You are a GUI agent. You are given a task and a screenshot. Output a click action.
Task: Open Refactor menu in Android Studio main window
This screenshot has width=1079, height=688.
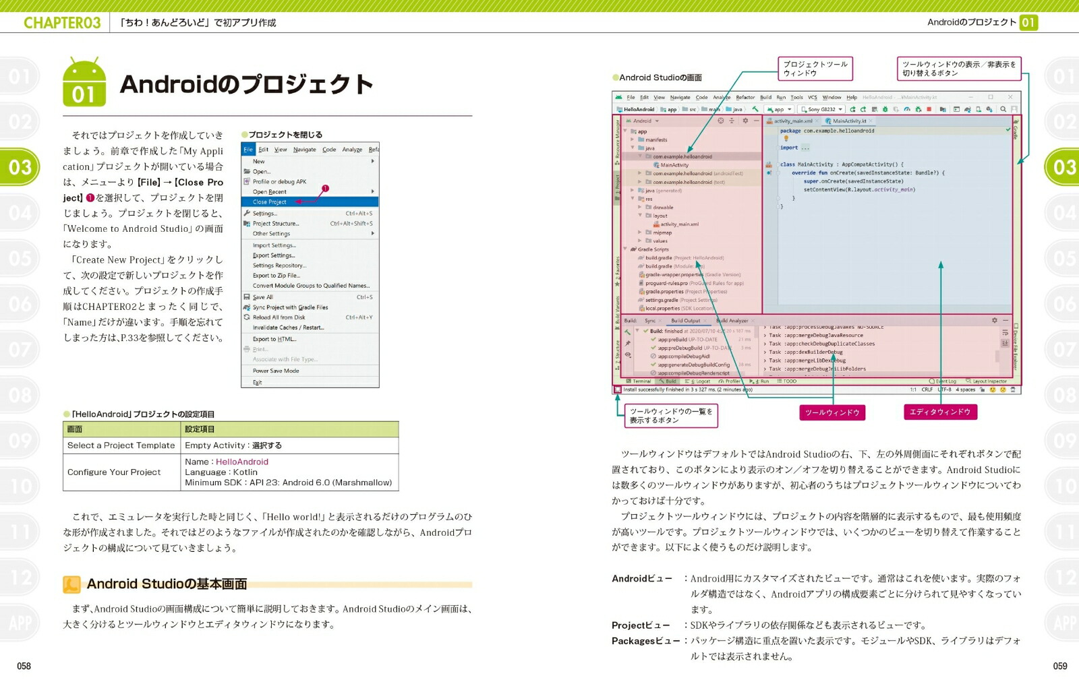[x=745, y=97]
